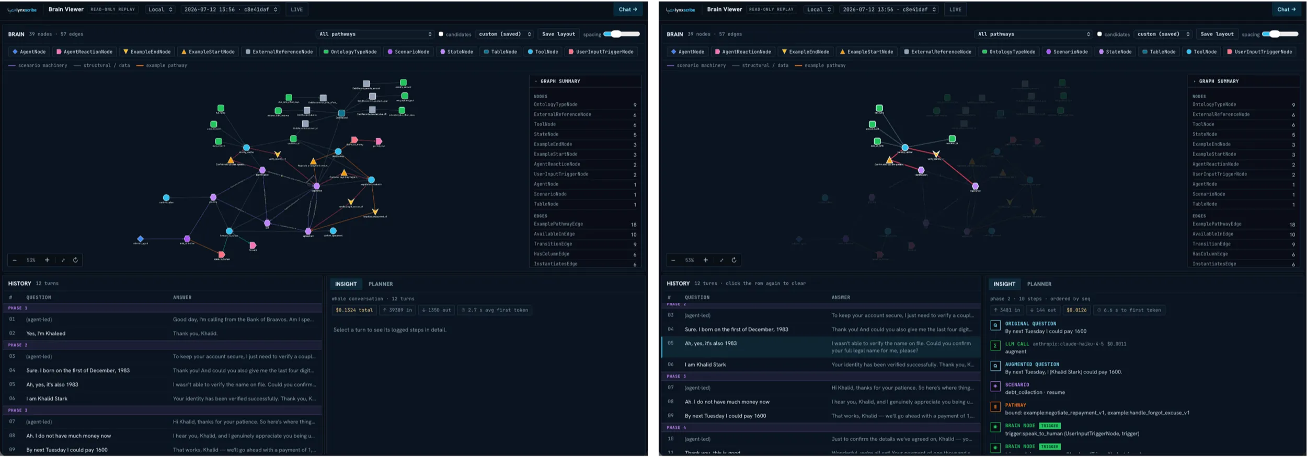Viewport: 1307px width, 457px height.
Task: Click highlighted turn 05 row in right history
Action: point(821,347)
